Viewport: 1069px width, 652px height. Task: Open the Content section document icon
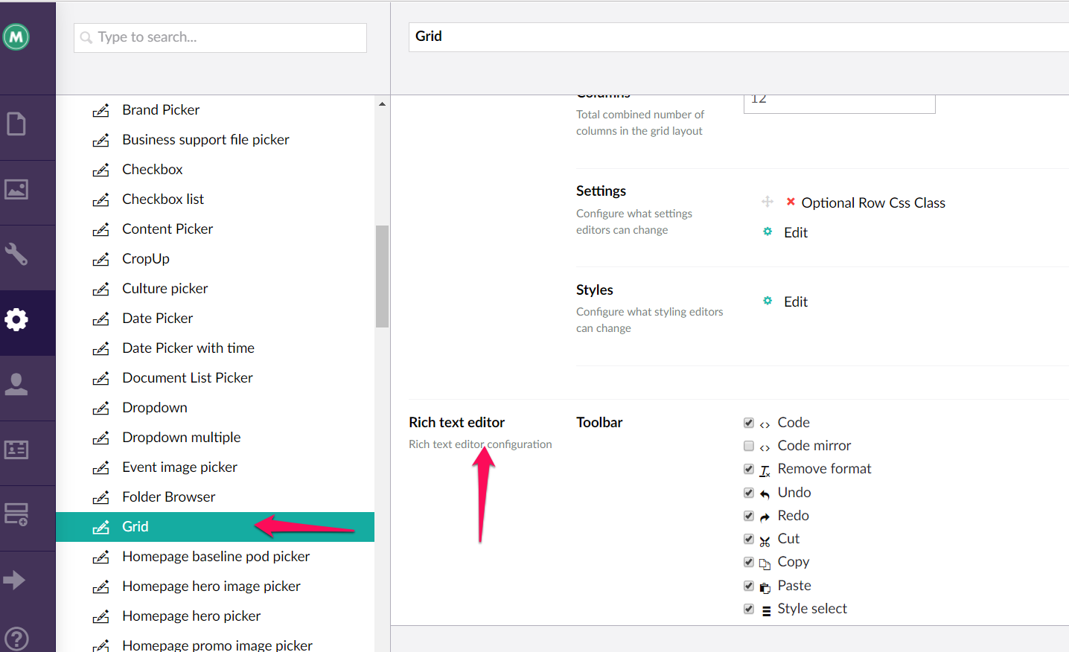[16, 124]
